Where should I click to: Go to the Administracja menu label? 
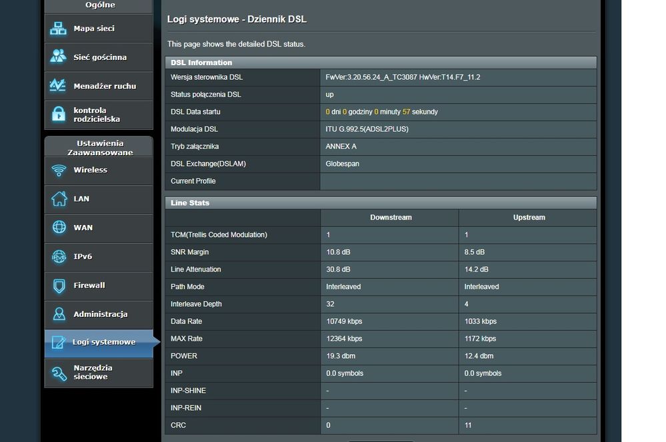click(100, 314)
